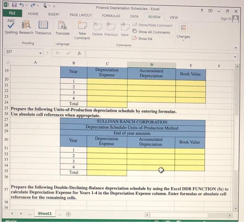The height and width of the screenshot is (222, 244).
Task: Click the Translate language tool
Action: pos(62,28)
